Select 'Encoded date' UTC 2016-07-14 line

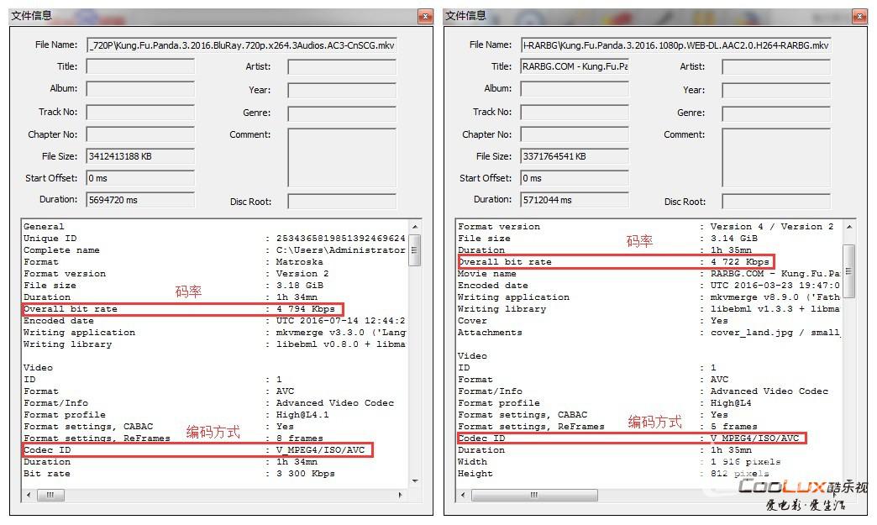tap(215, 320)
